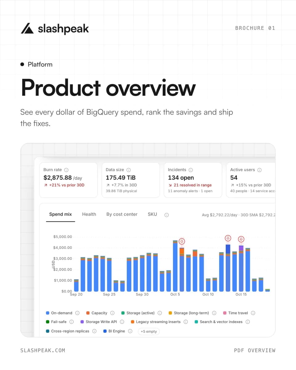The height and width of the screenshot is (370, 296).
Task: Click the alert bell above the purple-topped bar
Action: [x=241, y=239]
